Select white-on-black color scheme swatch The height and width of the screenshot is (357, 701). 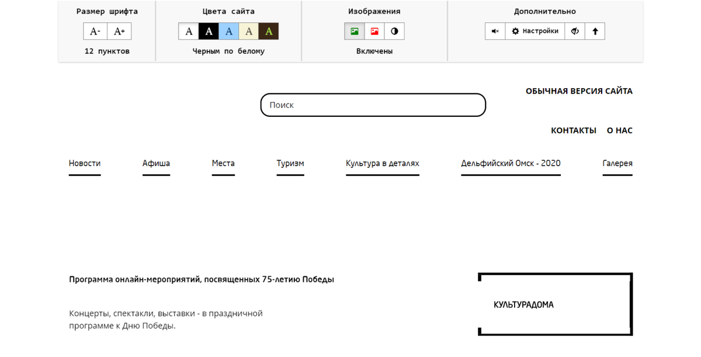click(209, 32)
